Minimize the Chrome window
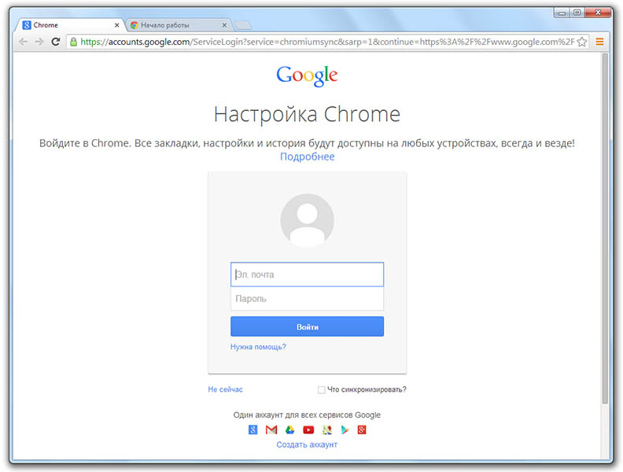This screenshot has height=472, width=623. click(x=562, y=13)
